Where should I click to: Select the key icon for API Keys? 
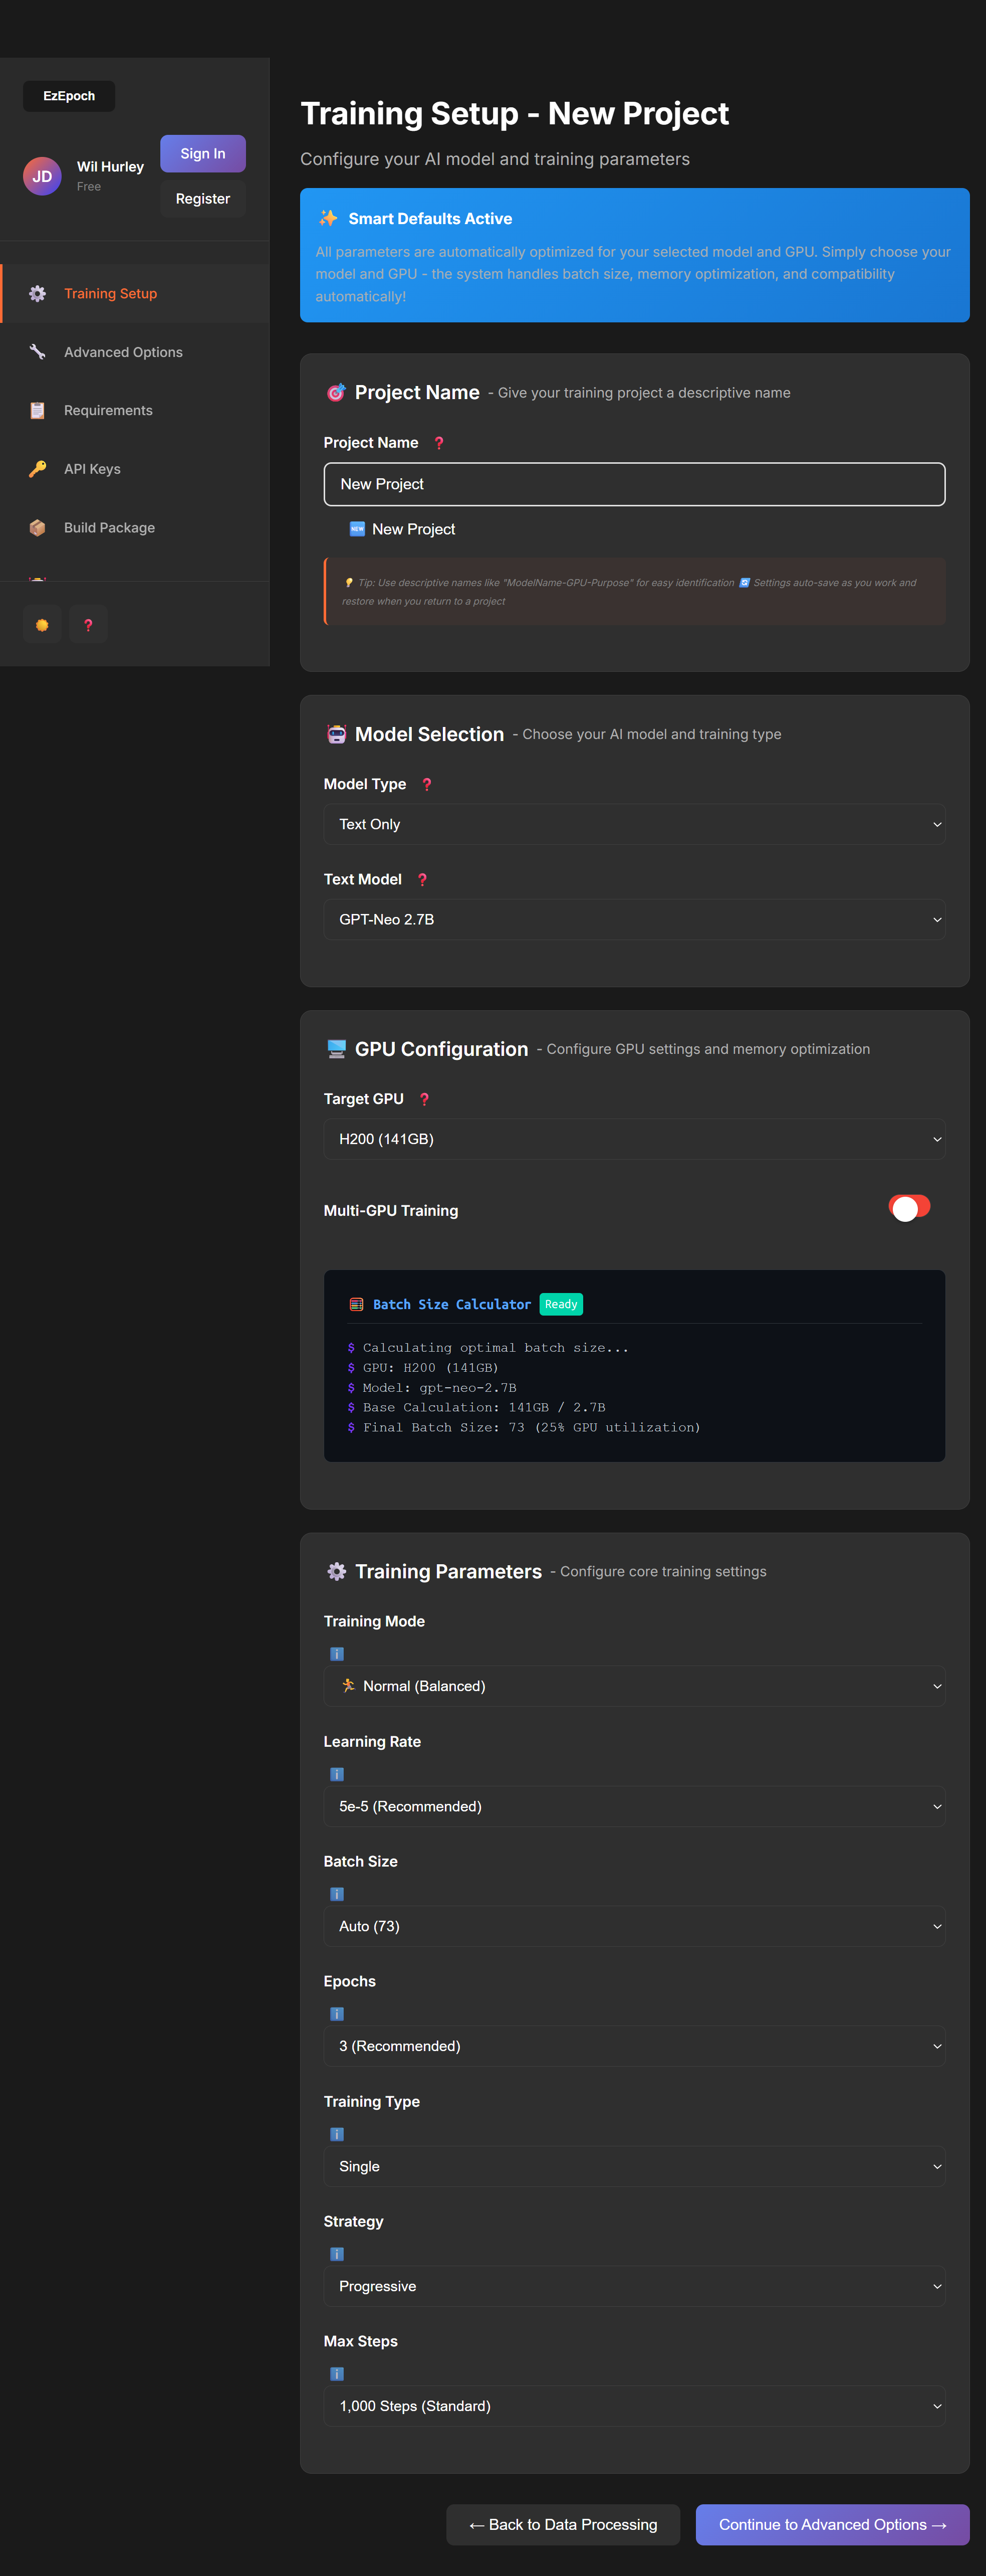point(37,468)
